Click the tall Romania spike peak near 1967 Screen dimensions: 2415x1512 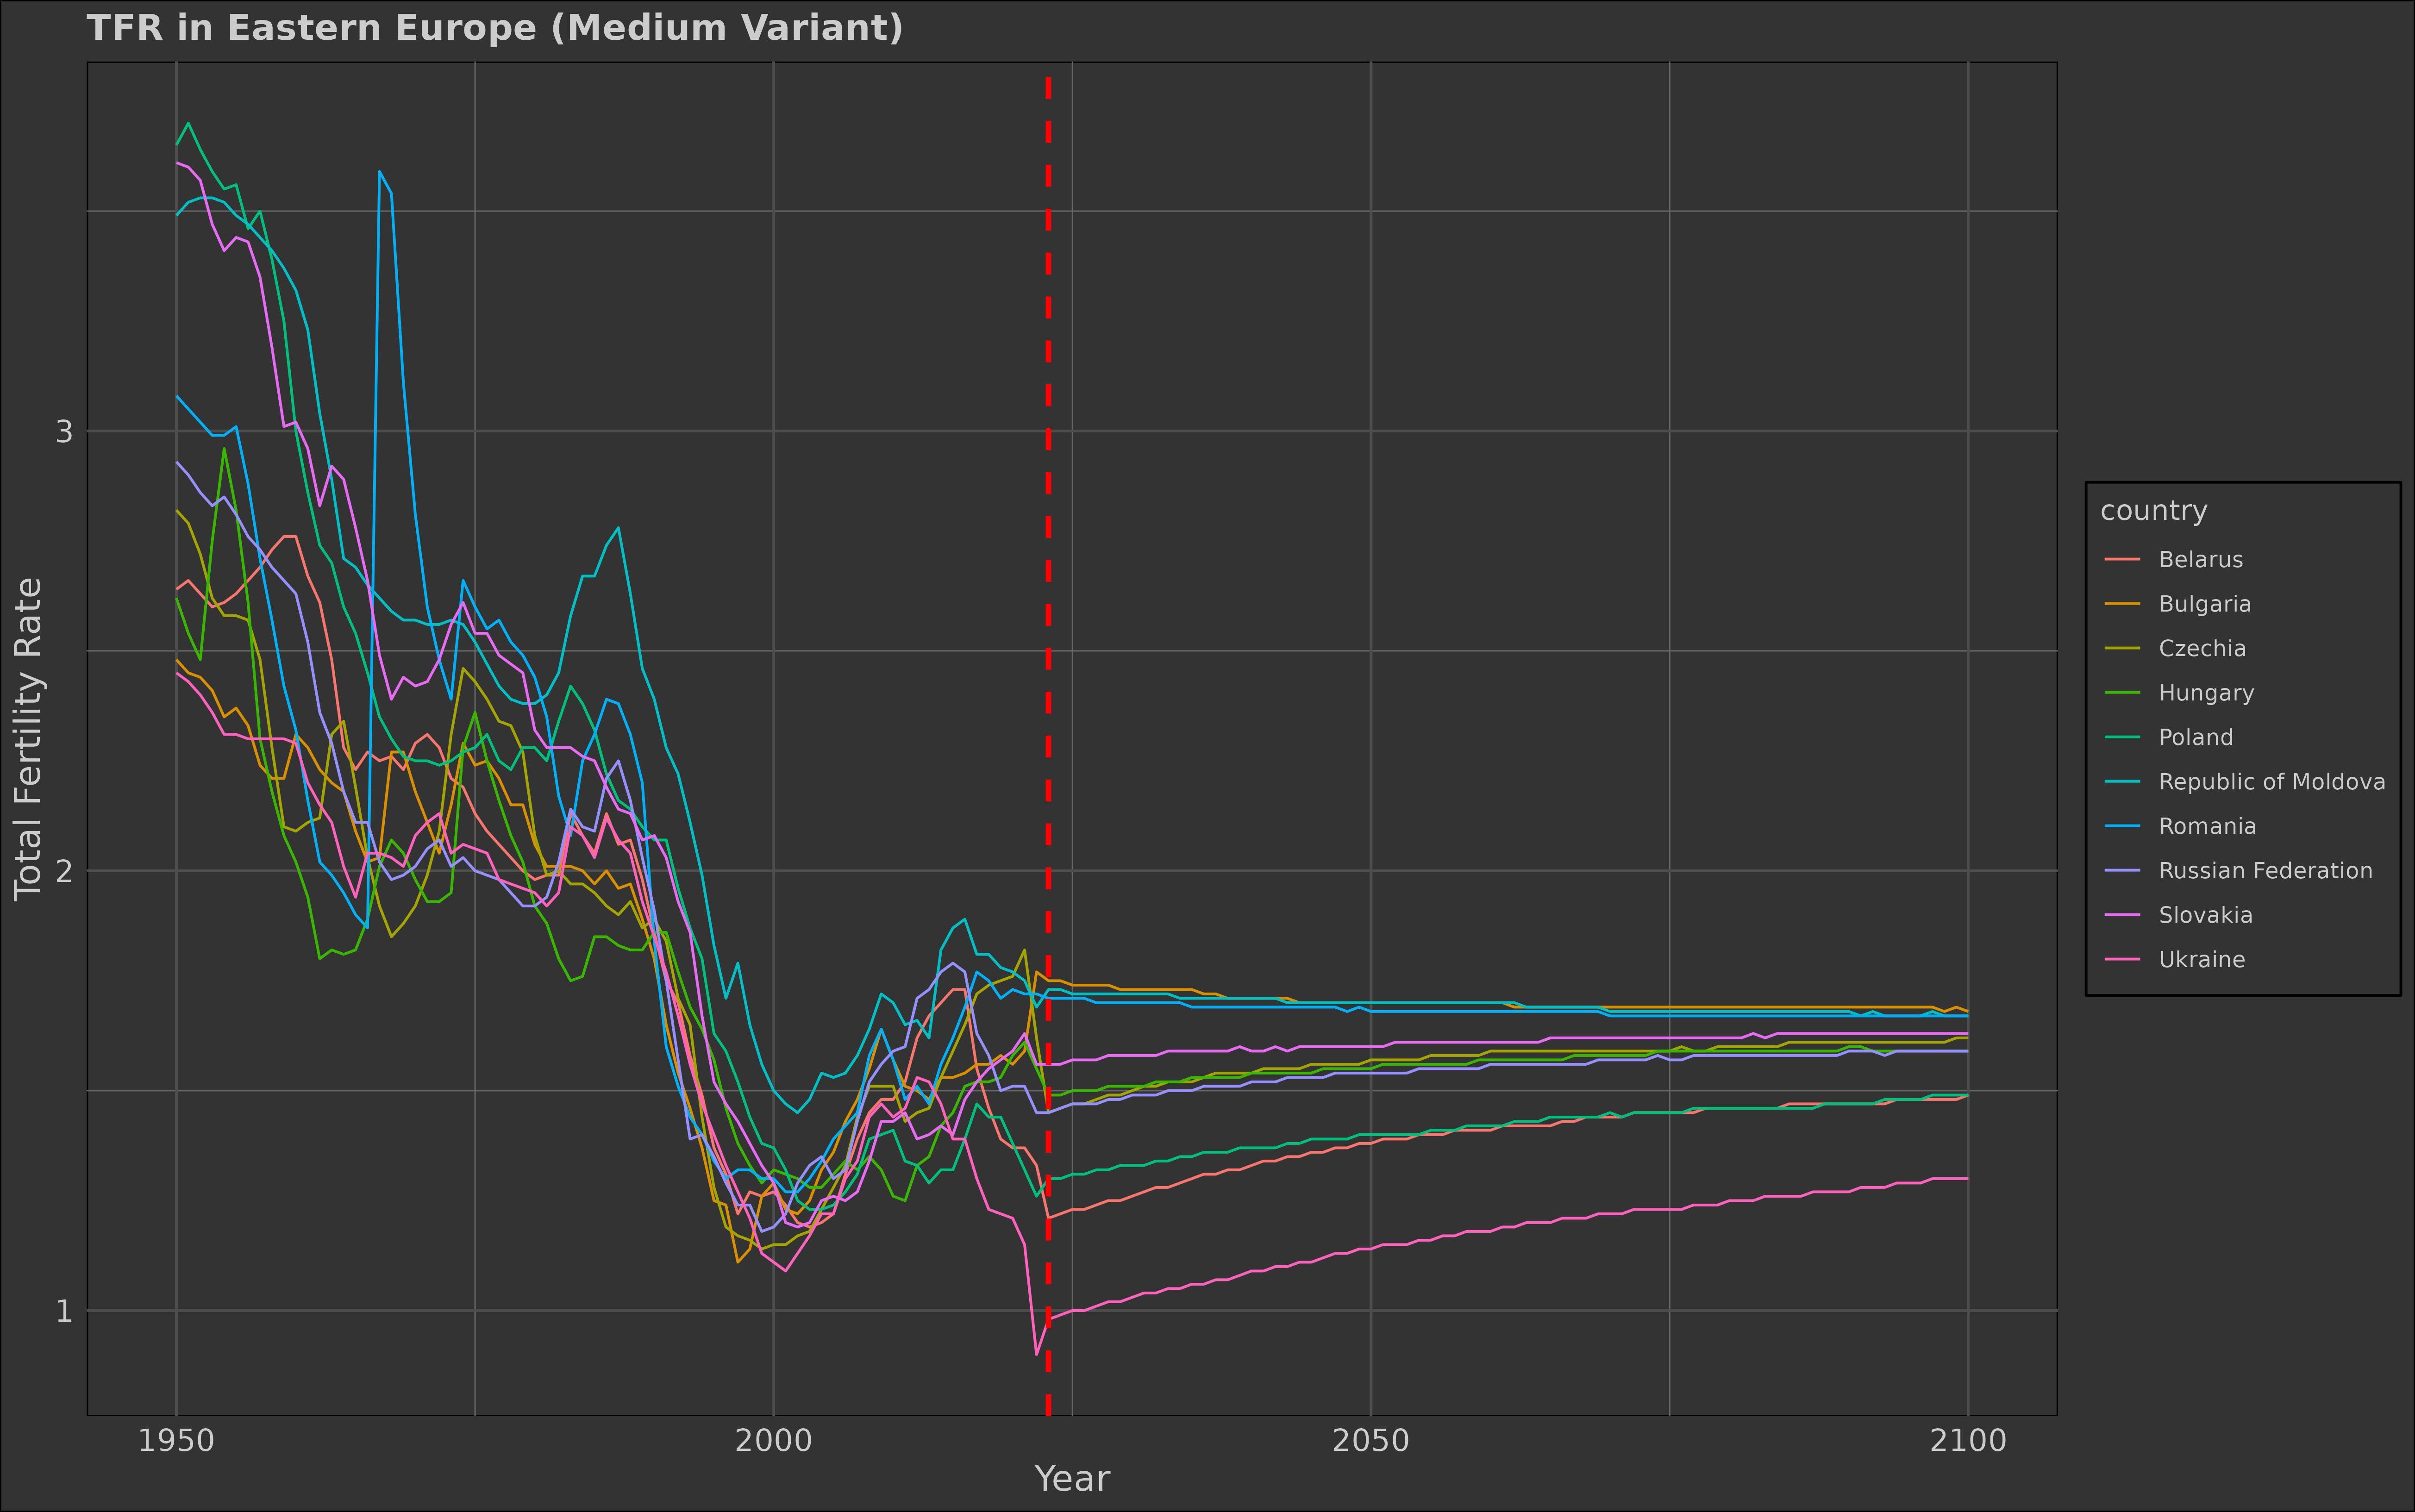[x=380, y=172]
